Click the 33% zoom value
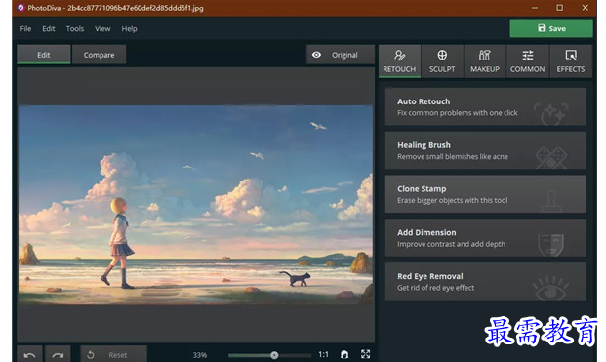This screenshot has height=362, width=606. [x=200, y=355]
